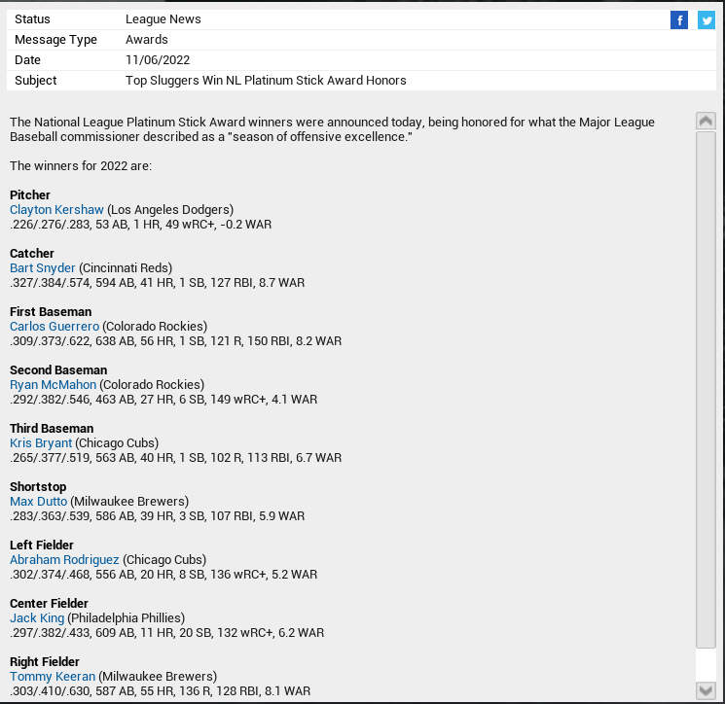
Task: Open Abraham Rodriguez player link
Action: click(x=64, y=560)
